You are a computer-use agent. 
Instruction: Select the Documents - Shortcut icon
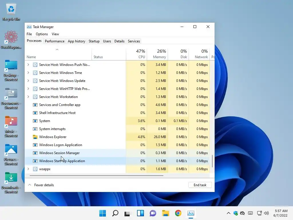[x=11, y=98]
